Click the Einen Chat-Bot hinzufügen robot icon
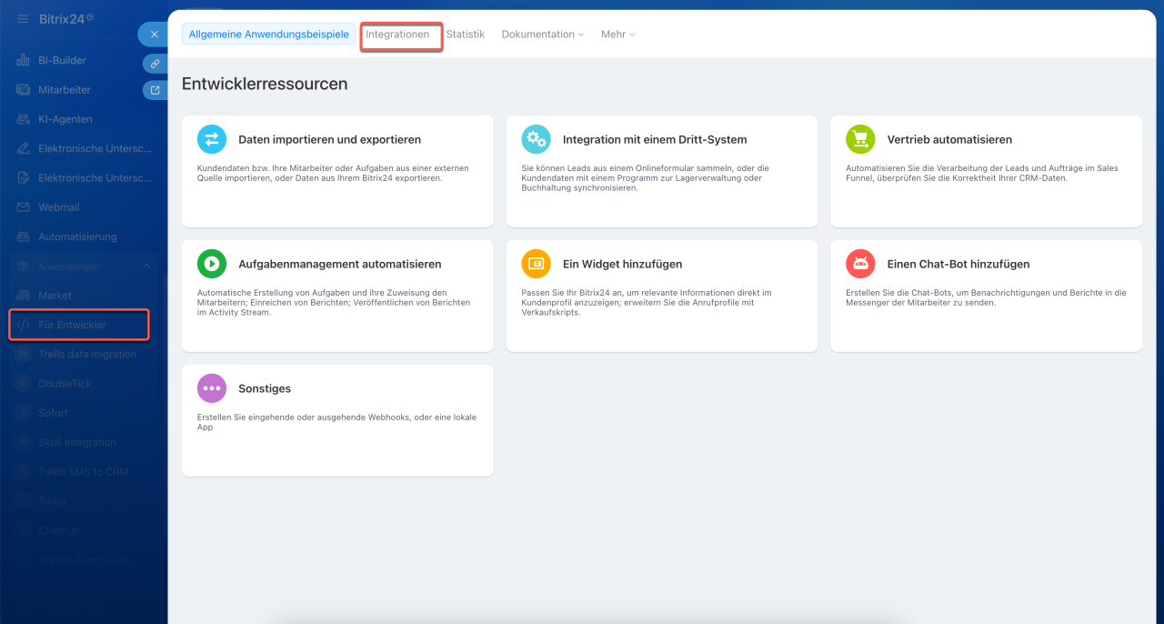Image resolution: width=1164 pixels, height=624 pixels. [x=860, y=264]
